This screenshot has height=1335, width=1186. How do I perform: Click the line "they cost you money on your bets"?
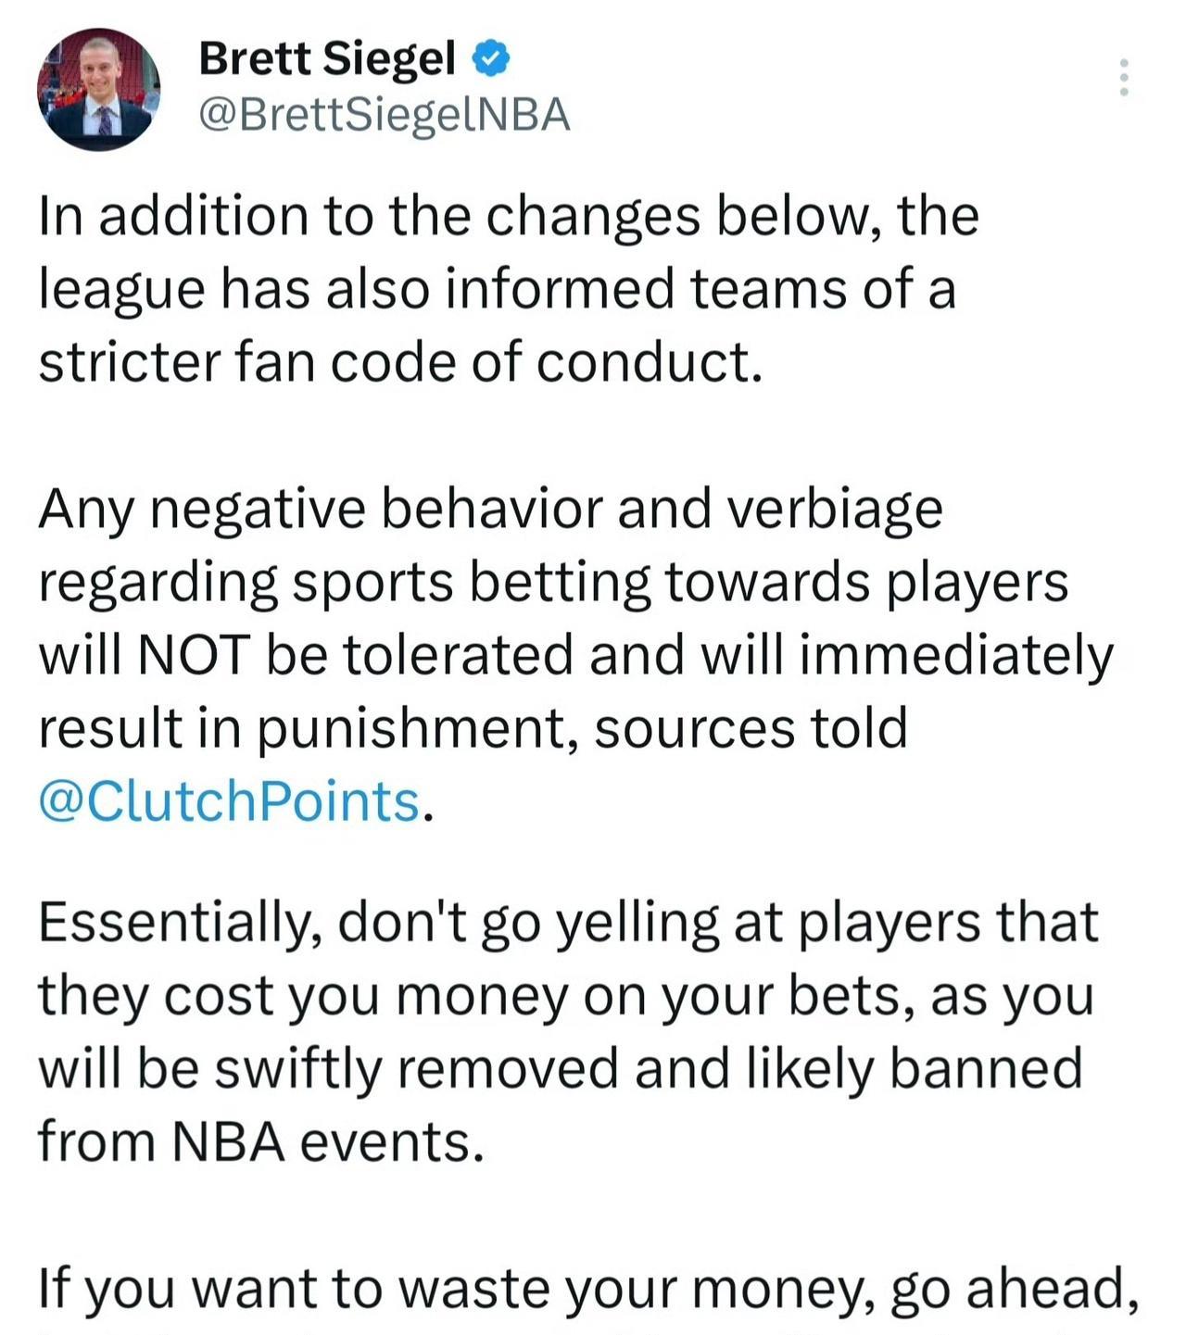click(565, 996)
